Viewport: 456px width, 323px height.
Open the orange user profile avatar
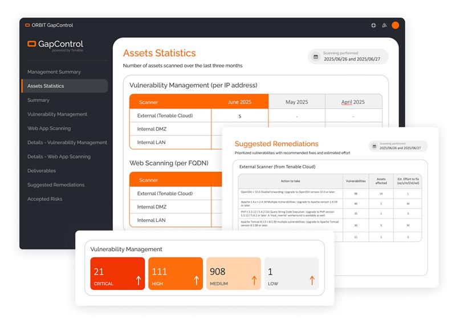click(395, 25)
